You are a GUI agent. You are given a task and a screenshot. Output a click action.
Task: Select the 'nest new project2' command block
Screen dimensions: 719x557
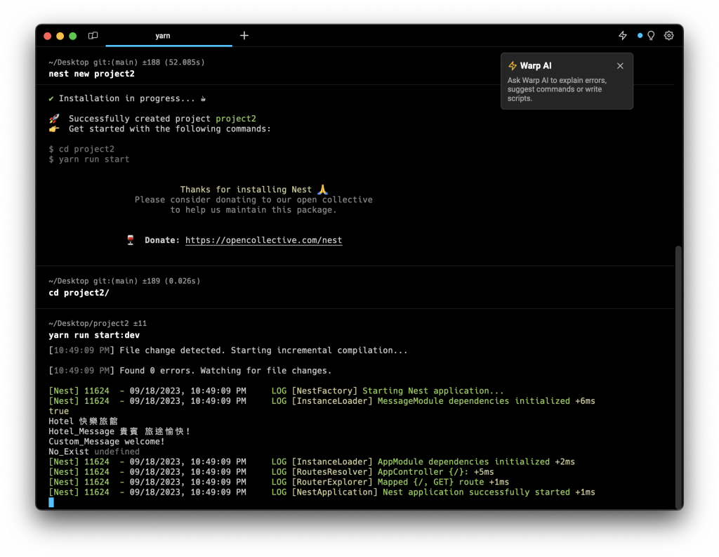(92, 74)
